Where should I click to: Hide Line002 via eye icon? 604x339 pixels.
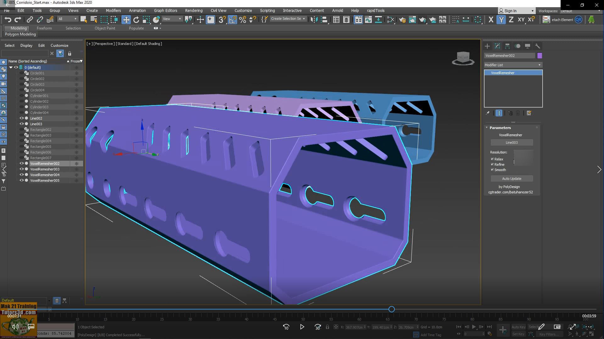[22, 118]
